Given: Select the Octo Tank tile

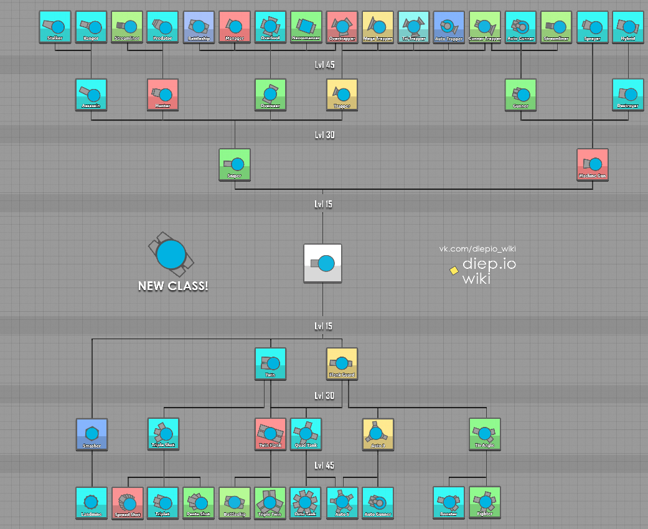Looking at the screenshot, I should [306, 503].
